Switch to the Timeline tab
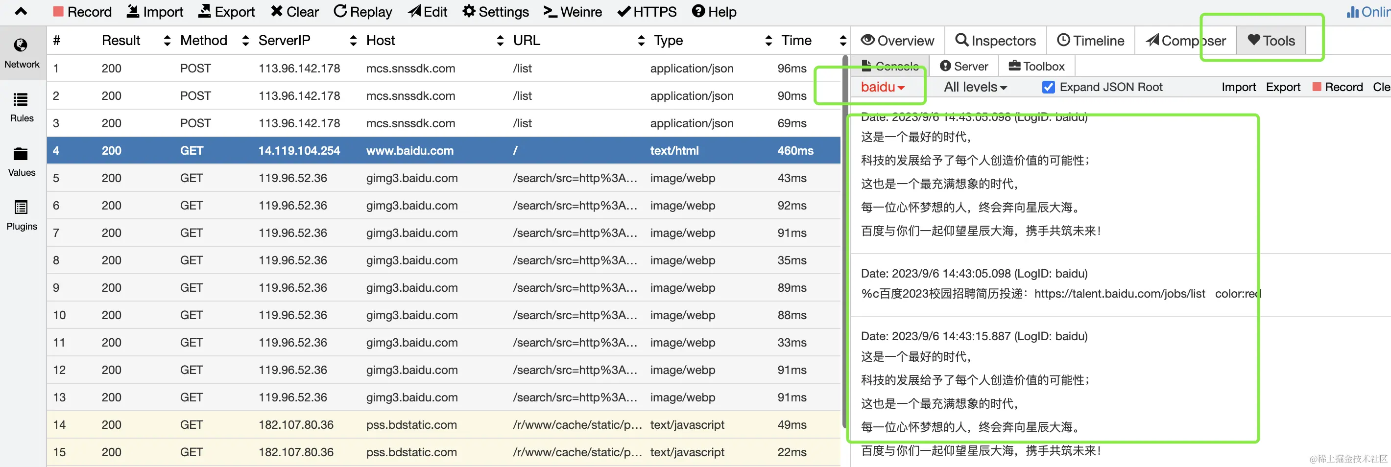The image size is (1391, 467). (x=1091, y=41)
